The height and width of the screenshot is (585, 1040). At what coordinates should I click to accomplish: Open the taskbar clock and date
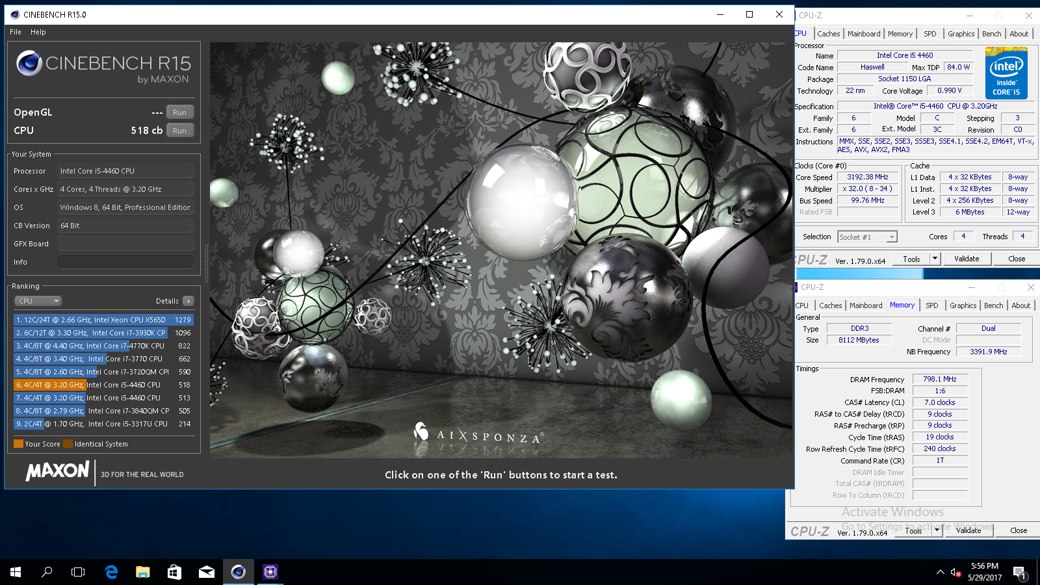pyautogui.click(x=984, y=572)
